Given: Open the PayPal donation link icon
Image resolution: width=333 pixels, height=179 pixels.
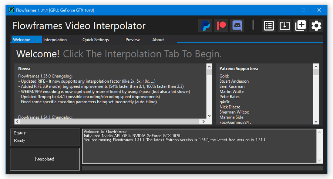Looking at the screenshot, I should [205, 25].
